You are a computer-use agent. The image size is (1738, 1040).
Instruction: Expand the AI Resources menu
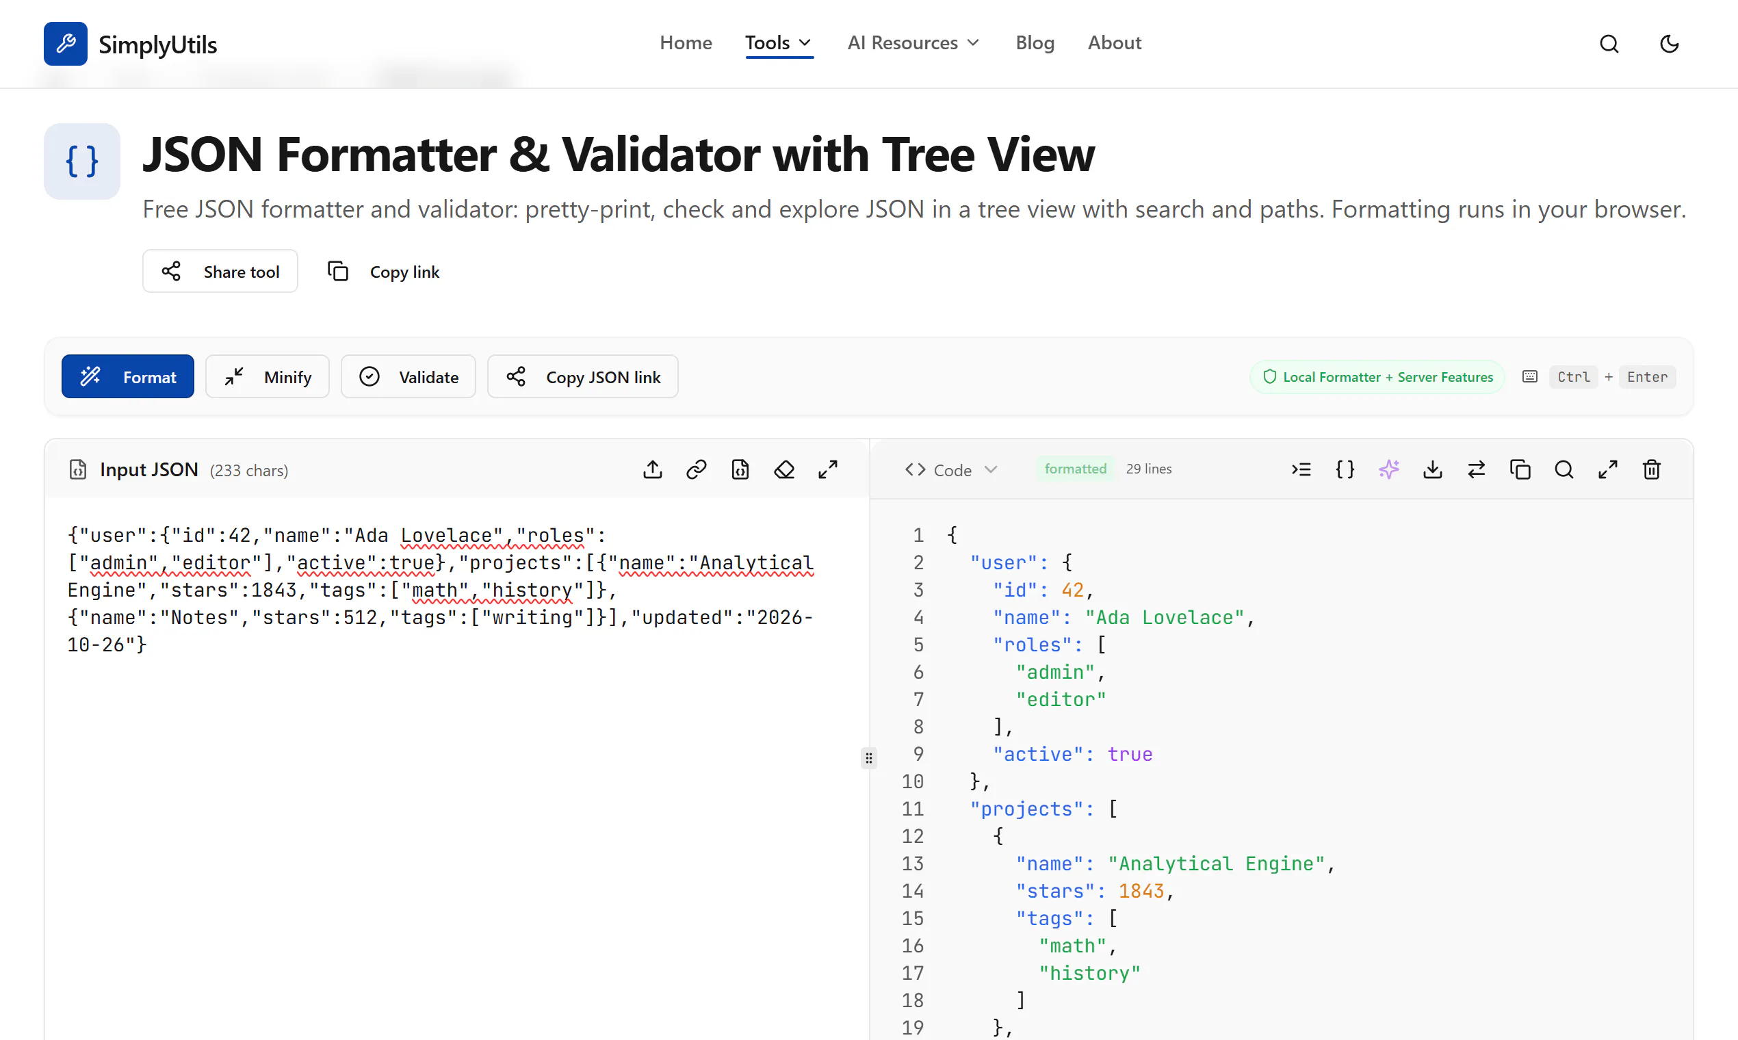[x=913, y=44]
